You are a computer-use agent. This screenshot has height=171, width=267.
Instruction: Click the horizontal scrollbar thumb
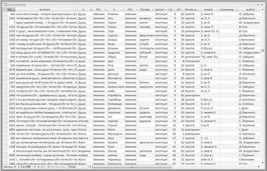coord(132,167)
